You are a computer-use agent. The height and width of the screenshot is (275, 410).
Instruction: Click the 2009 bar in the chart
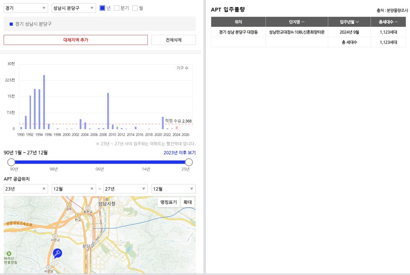click(x=108, y=111)
